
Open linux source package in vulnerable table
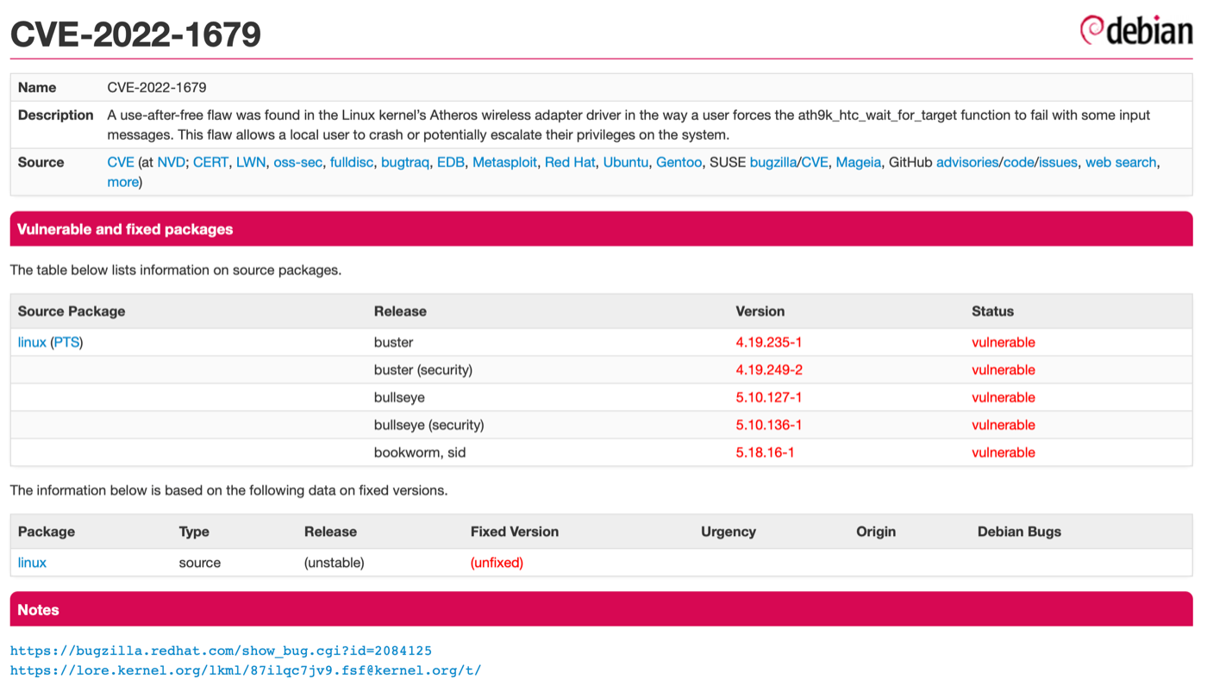tap(32, 342)
